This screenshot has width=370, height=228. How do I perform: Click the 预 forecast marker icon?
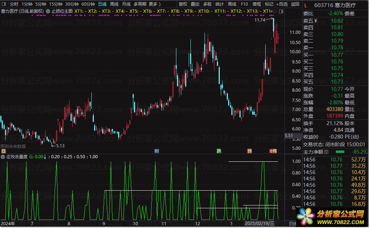pos(250,151)
